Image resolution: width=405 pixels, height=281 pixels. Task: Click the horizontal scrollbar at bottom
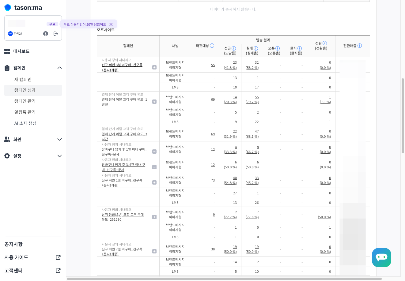tap(224, 279)
